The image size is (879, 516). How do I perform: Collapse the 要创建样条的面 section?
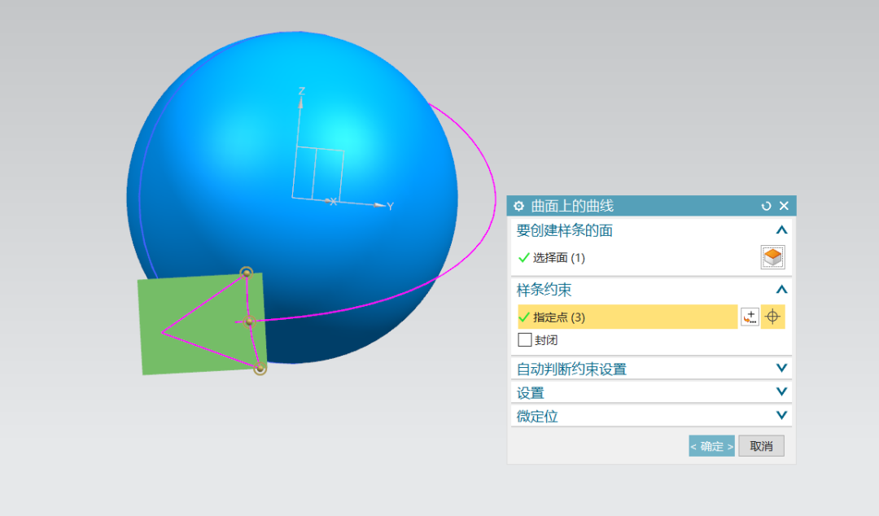pyautogui.click(x=781, y=230)
